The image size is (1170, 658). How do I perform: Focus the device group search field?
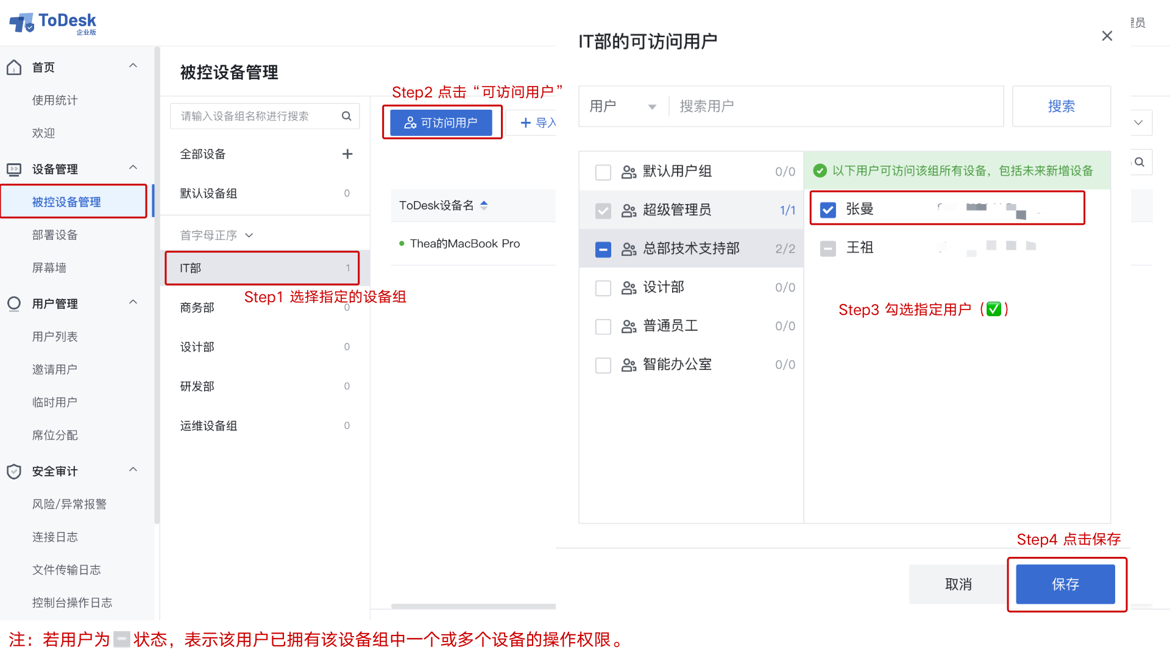[x=265, y=116]
